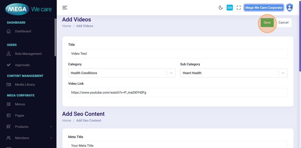Open Menus in the sidebar
This screenshot has width=301, height=148.
point(20,104)
